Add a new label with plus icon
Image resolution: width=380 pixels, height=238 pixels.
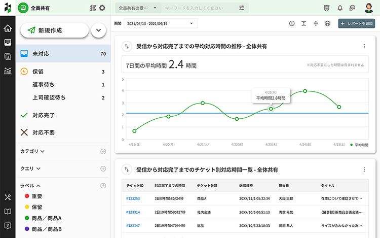click(x=103, y=186)
